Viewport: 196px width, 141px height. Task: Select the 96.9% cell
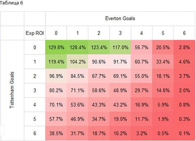click(56, 76)
